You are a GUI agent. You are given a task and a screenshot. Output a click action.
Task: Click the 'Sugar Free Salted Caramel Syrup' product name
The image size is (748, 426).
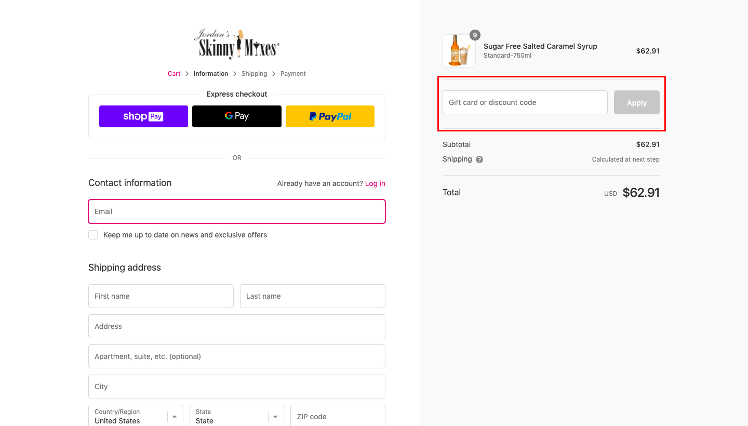[x=540, y=46]
